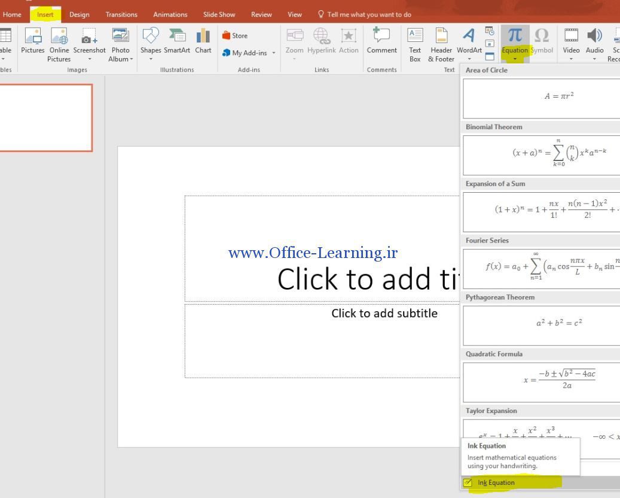
Task: Add a Comment to the slide
Action: [381, 42]
